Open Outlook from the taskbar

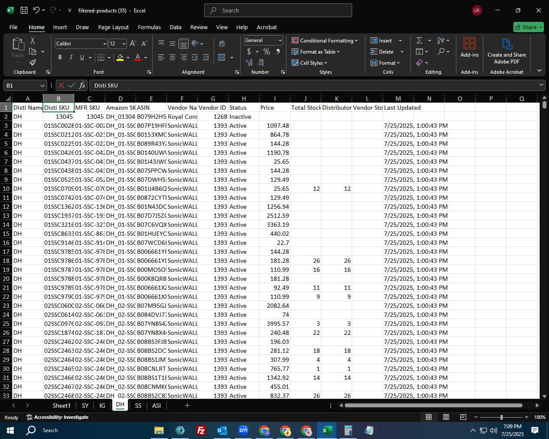point(222,430)
